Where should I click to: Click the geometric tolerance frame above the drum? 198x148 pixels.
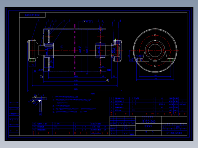pos(88,22)
